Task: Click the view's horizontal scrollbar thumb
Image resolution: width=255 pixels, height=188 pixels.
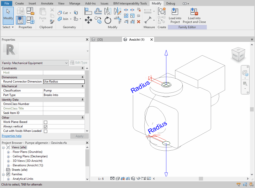Action: 201,179
